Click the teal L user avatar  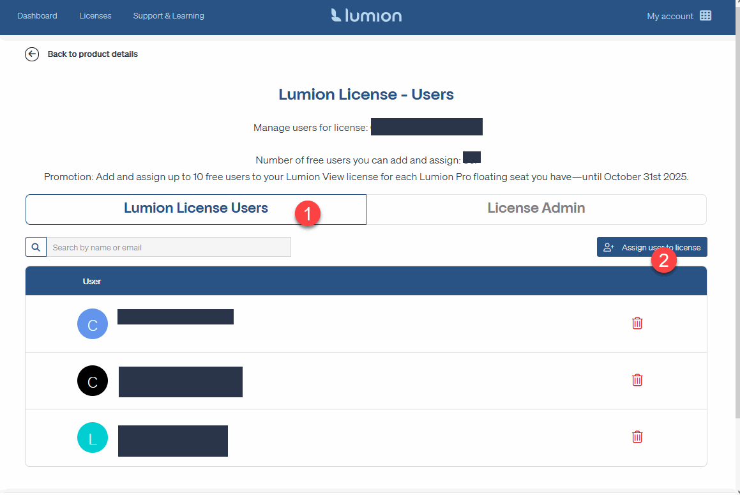(93, 438)
